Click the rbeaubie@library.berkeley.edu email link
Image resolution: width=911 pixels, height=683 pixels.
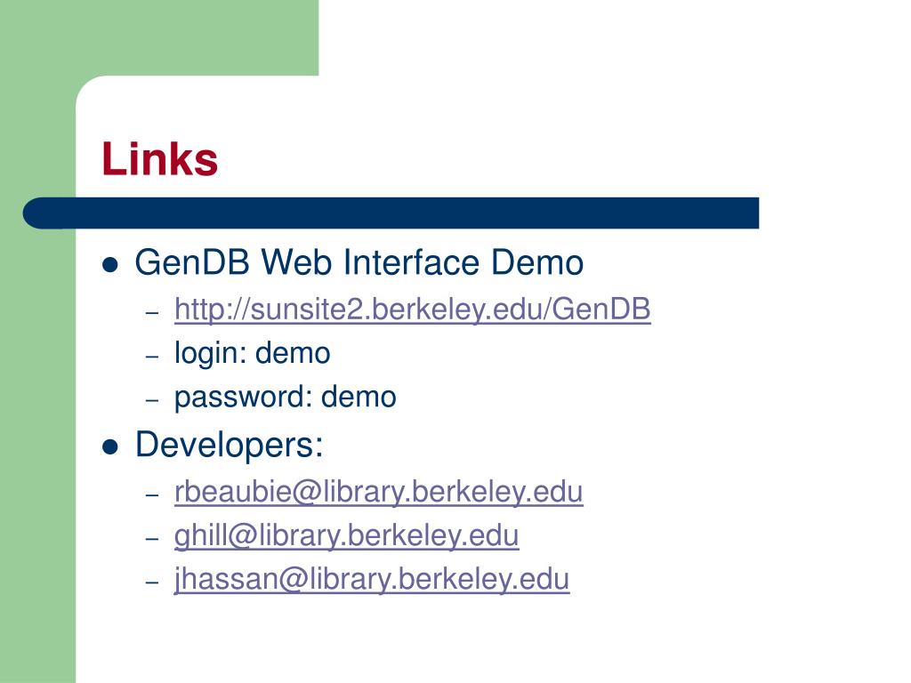coord(379,492)
